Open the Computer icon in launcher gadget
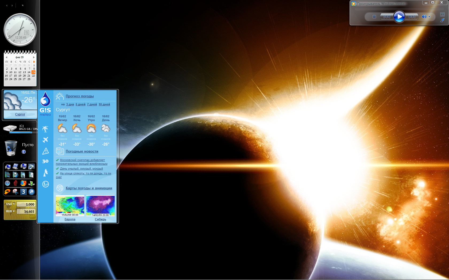449x280 pixels. (7, 167)
